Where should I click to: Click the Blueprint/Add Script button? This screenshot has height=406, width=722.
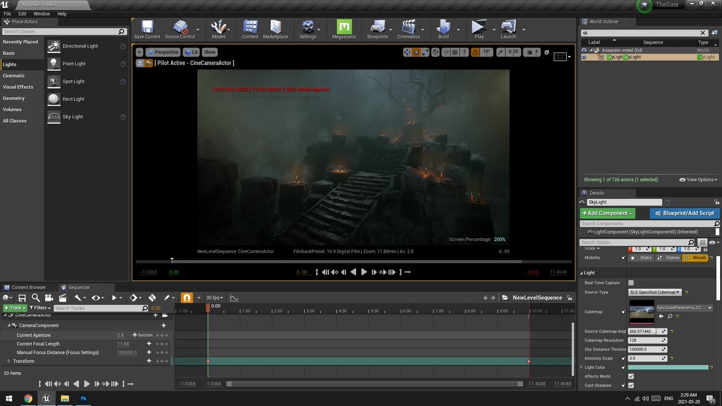pyautogui.click(x=685, y=213)
